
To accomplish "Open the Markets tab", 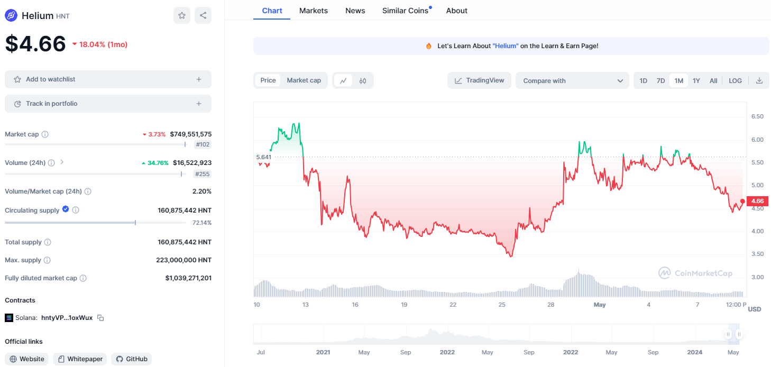I will [314, 11].
